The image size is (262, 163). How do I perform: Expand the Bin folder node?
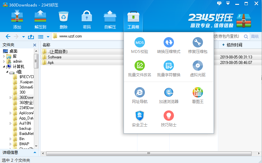pyautogui.click(x=10, y=139)
